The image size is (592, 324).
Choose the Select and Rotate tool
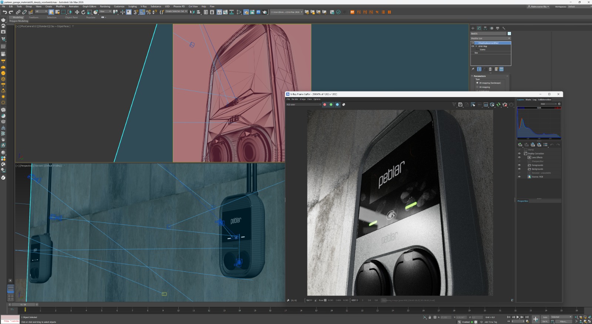pyautogui.click(x=83, y=12)
